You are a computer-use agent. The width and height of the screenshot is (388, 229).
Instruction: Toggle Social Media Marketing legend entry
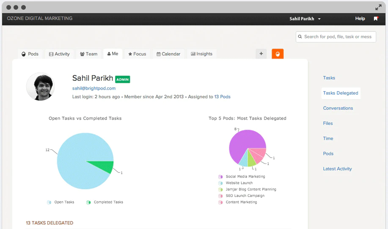(242, 176)
